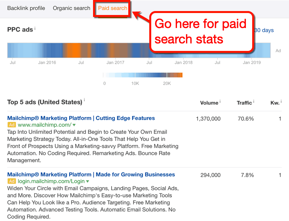This screenshot has width=289, height=221.
Task: Select volume value 294,000
Action: click(210, 175)
